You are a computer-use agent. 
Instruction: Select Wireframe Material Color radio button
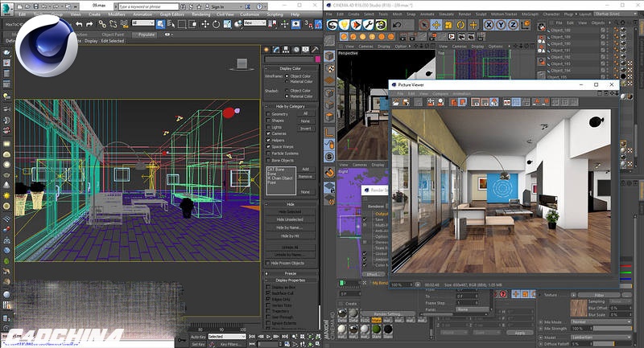click(287, 81)
